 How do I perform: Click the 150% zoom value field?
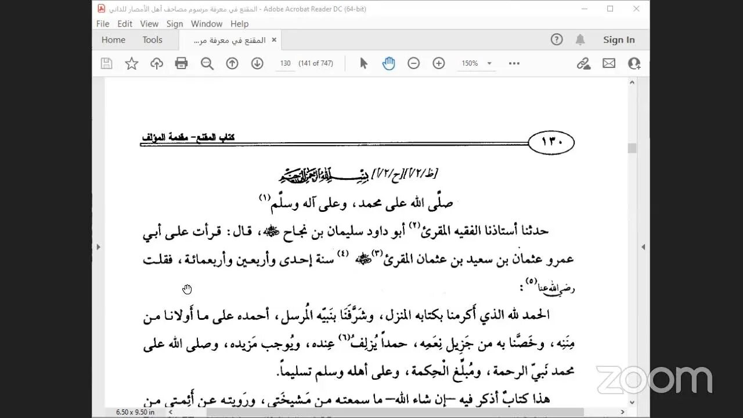pos(470,63)
